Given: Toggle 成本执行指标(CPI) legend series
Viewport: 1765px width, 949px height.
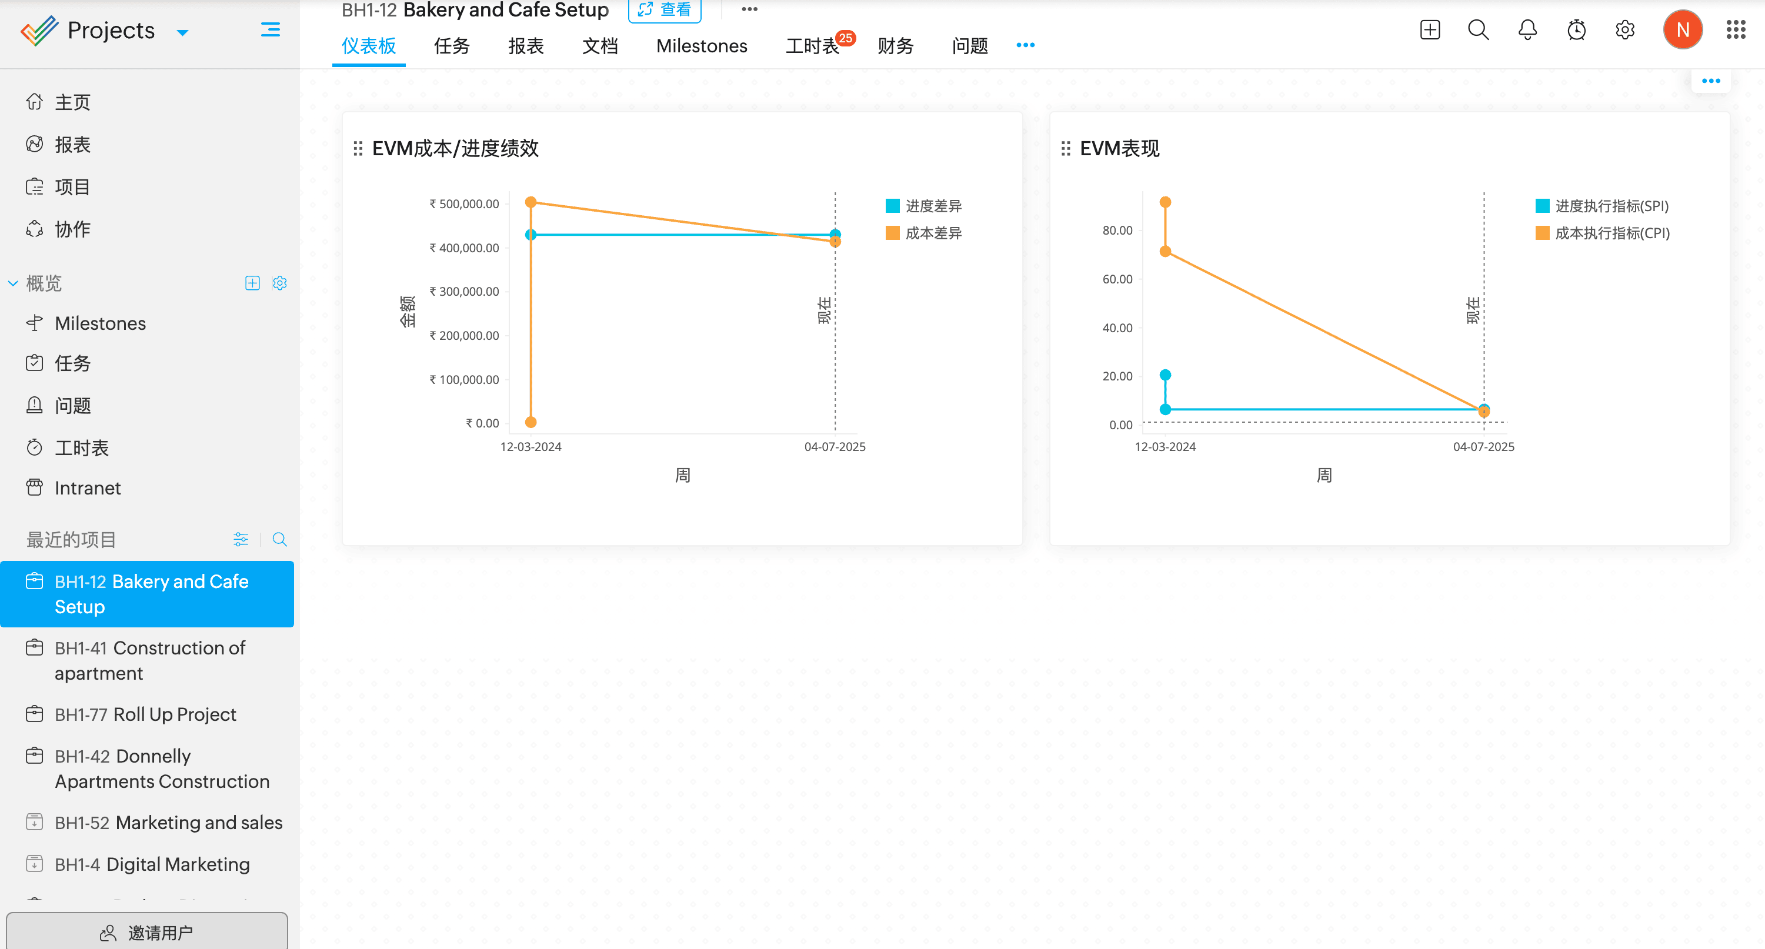Looking at the screenshot, I should click(1602, 233).
